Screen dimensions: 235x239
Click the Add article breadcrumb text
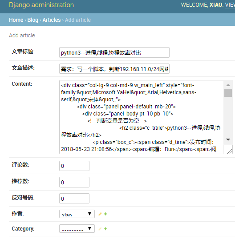pos(78,20)
